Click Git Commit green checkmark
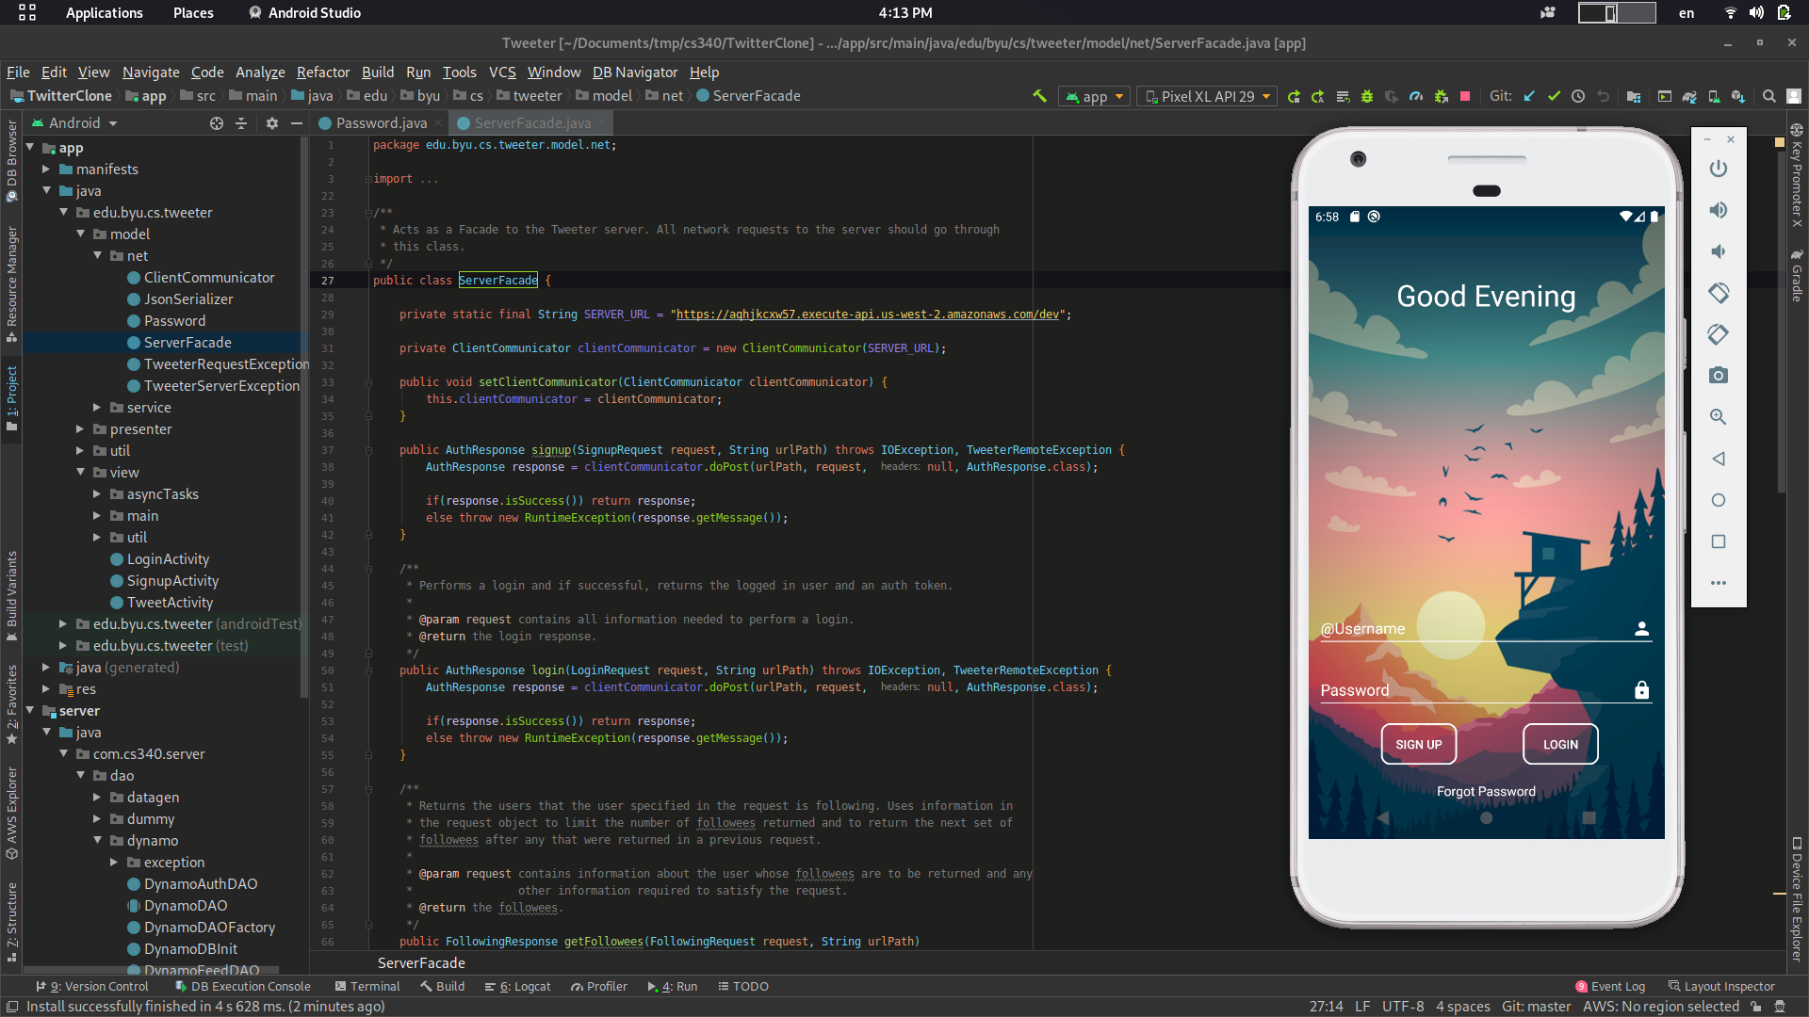1809x1017 pixels. click(x=1554, y=96)
